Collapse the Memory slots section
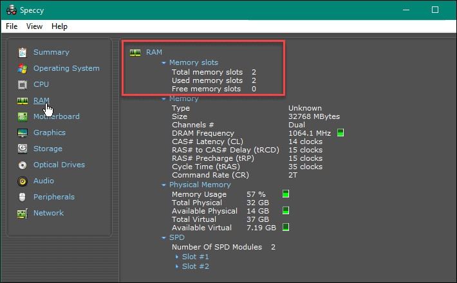The width and height of the screenshot is (457, 283). pos(163,62)
